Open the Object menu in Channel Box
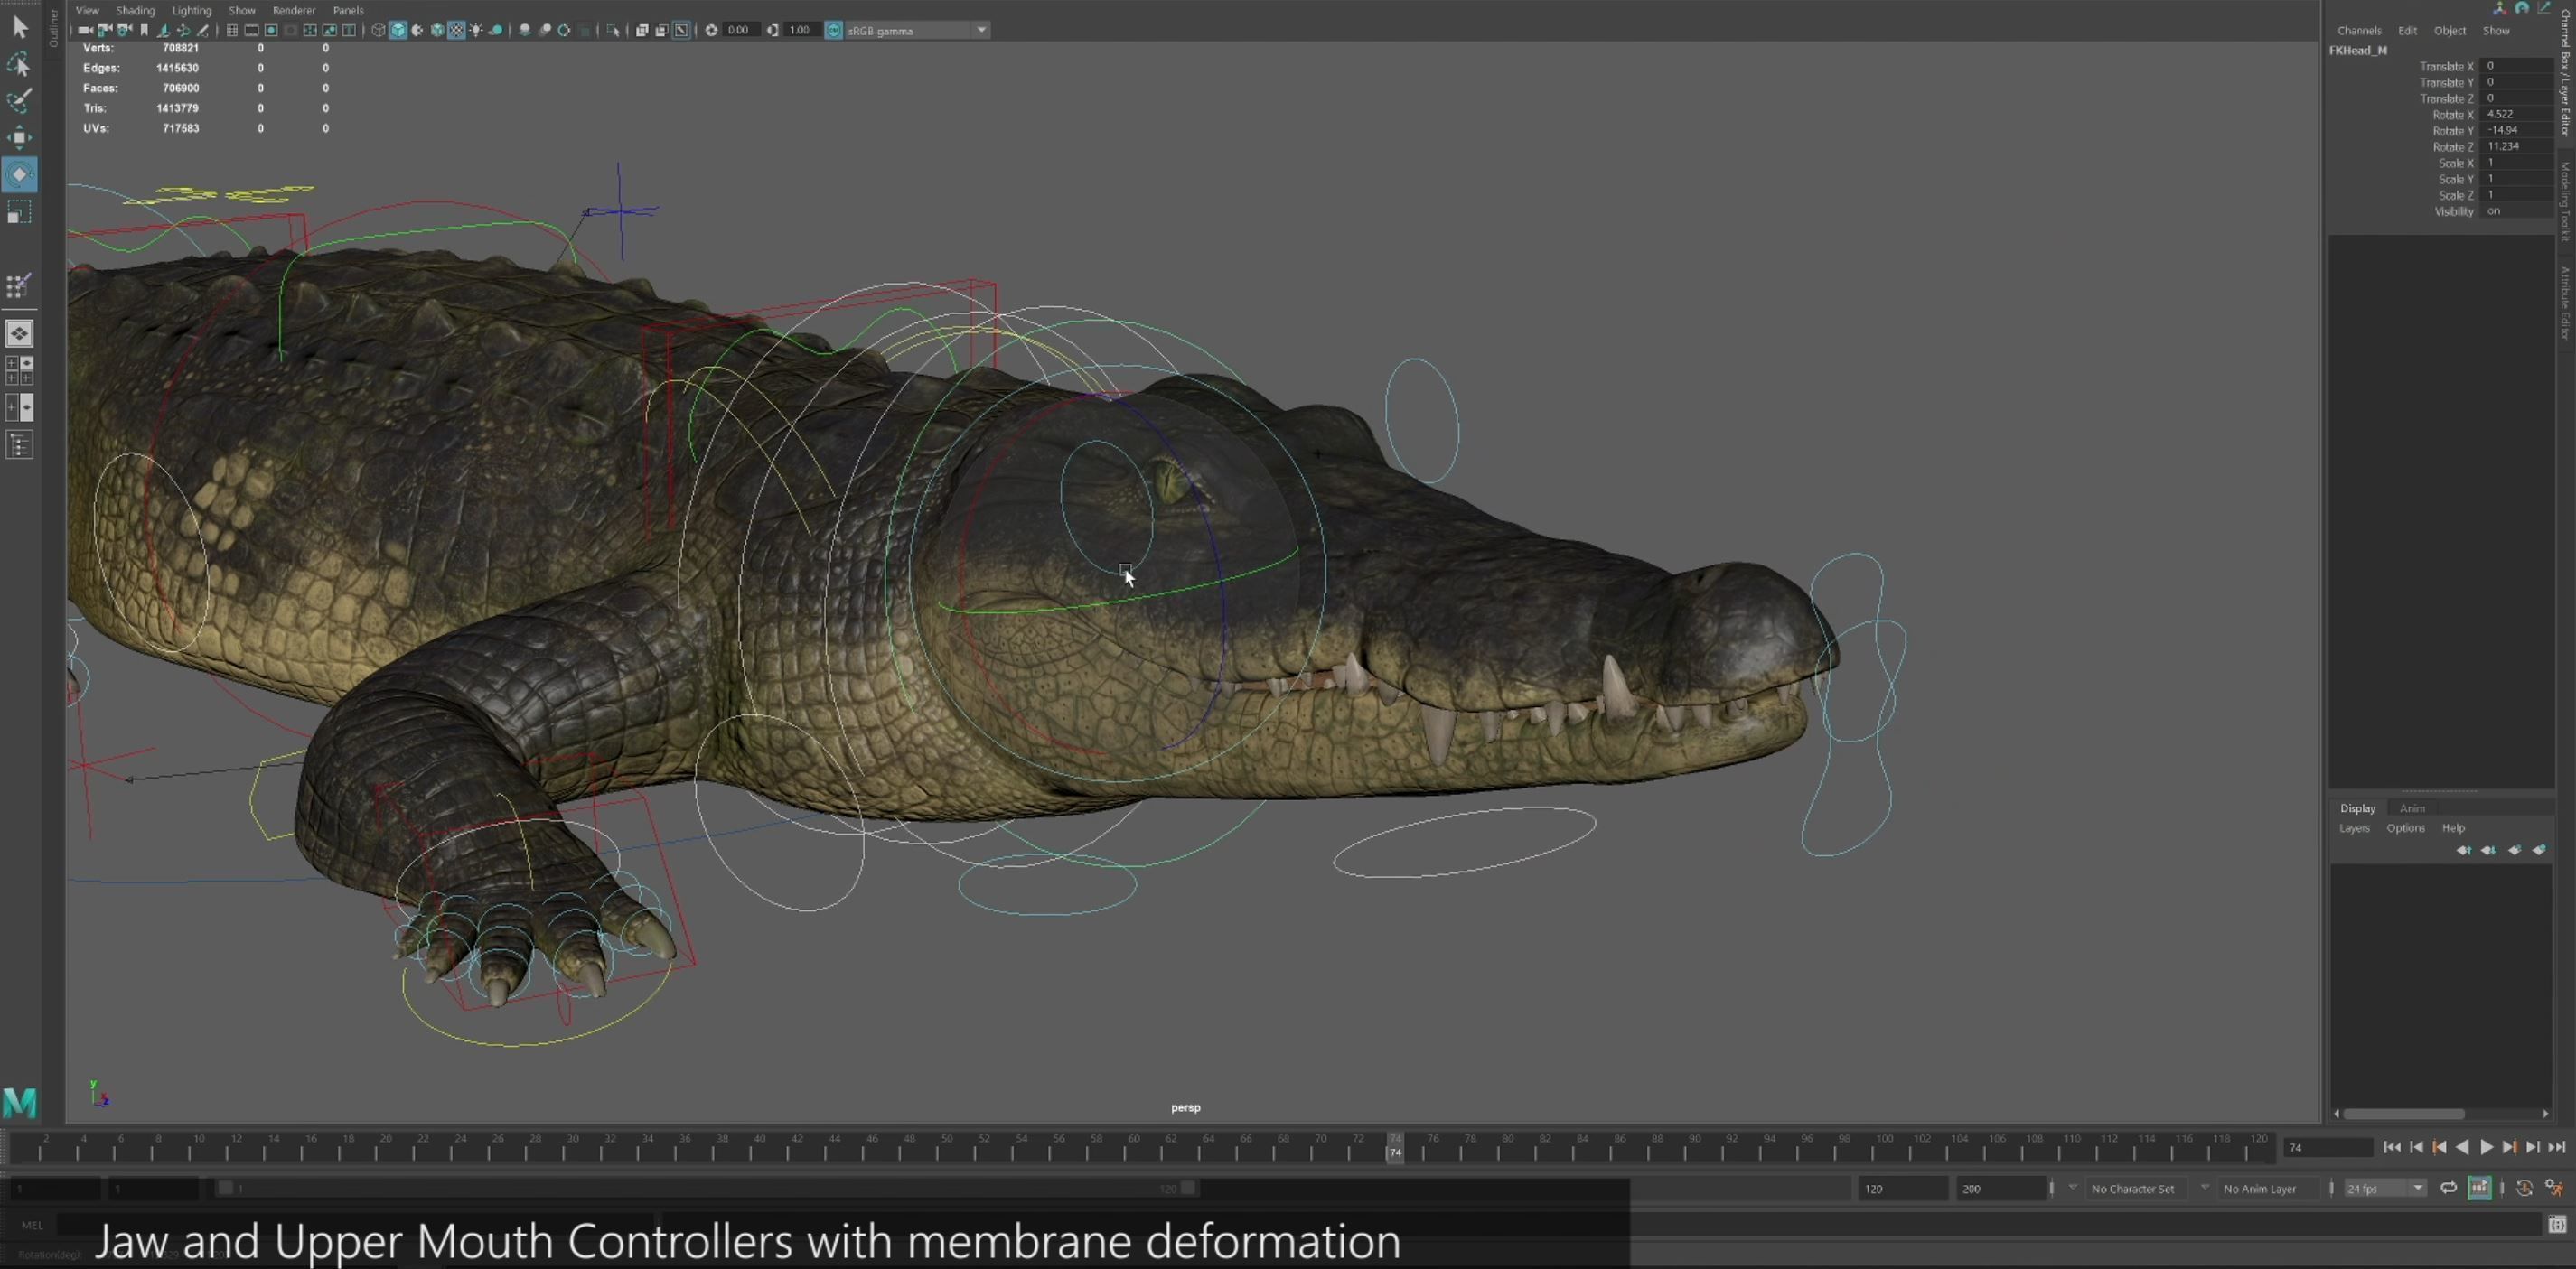Image resolution: width=2576 pixels, height=1269 pixels. pyautogui.click(x=2449, y=30)
